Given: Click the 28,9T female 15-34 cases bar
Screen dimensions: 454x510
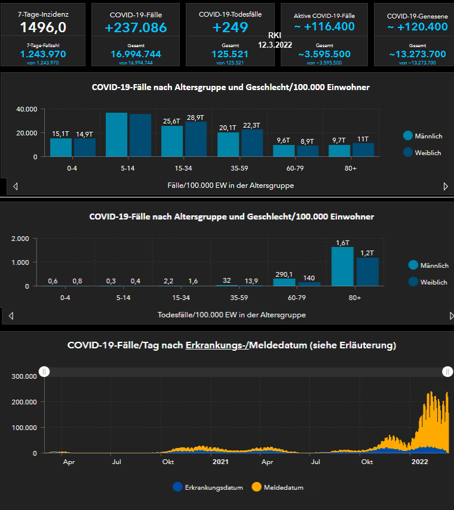Looking at the screenshot, I should point(195,139).
